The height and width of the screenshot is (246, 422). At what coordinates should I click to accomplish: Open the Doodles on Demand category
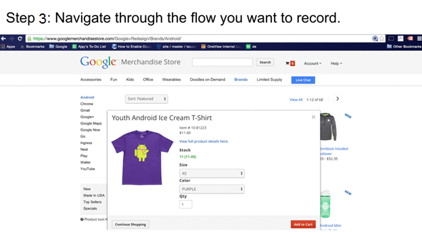(208, 80)
